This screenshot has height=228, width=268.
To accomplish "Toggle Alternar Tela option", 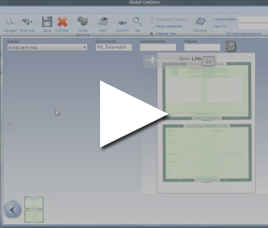I will click(164, 33).
